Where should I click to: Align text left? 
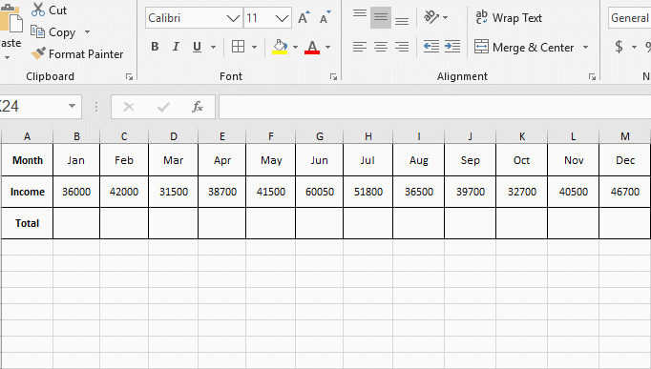click(360, 47)
